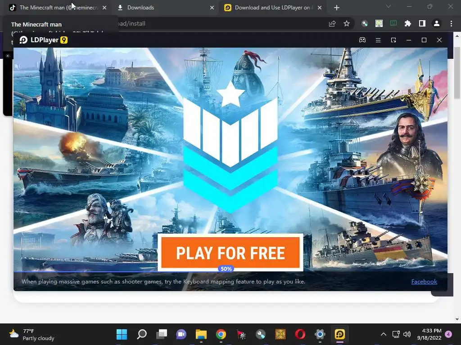Open Google Chrome from taskbar
This screenshot has width=461, height=345.
[221, 334]
